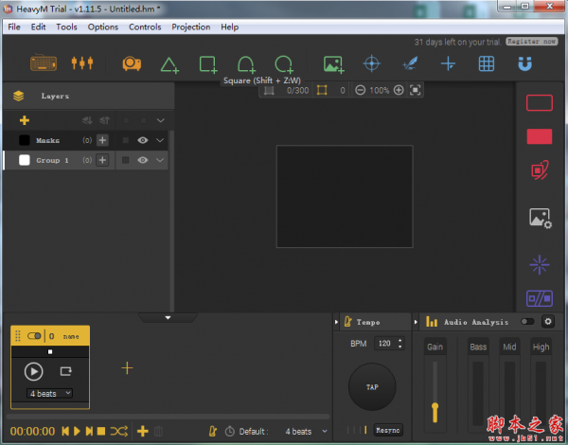568x445 pixels.
Task: Toggle loop mode in sequence card
Action: pyautogui.click(x=66, y=371)
